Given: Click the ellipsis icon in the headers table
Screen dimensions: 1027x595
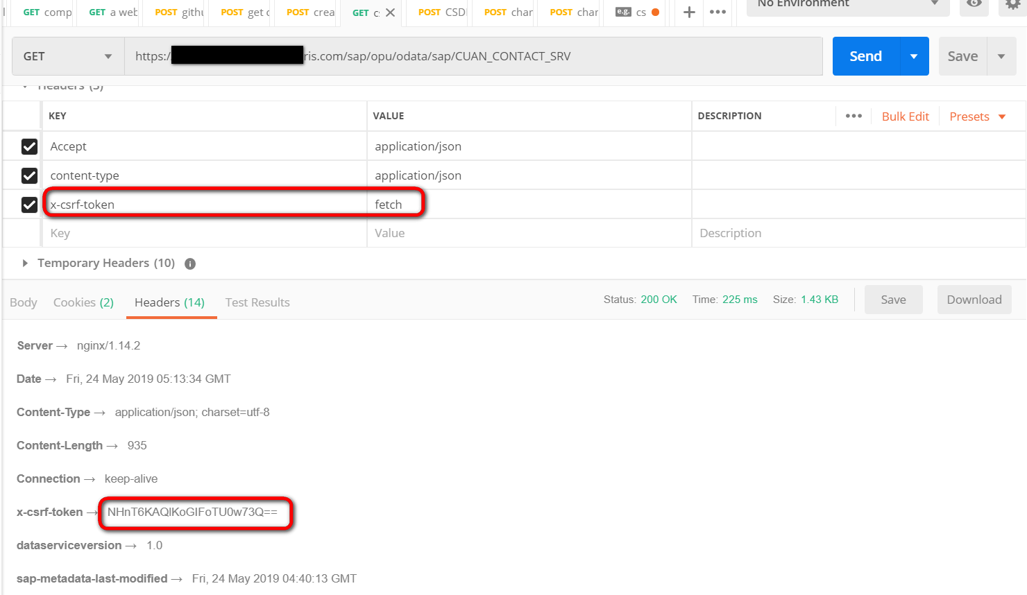Looking at the screenshot, I should click(x=853, y=116).
